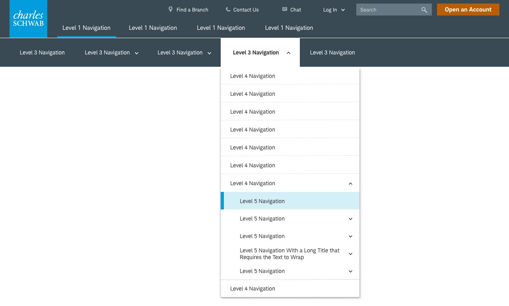Expand the chevron of the last Level 5 Navigation row

(350, 271)
